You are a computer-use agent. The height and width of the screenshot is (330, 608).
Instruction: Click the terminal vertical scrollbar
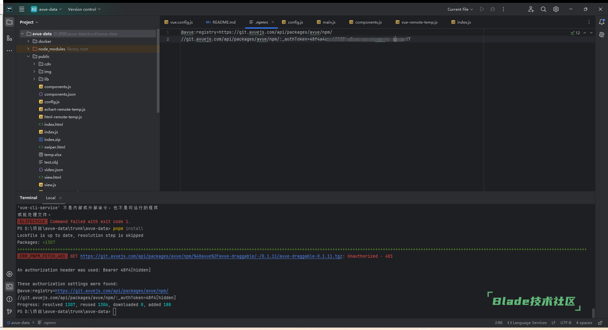tap(594, 312)
